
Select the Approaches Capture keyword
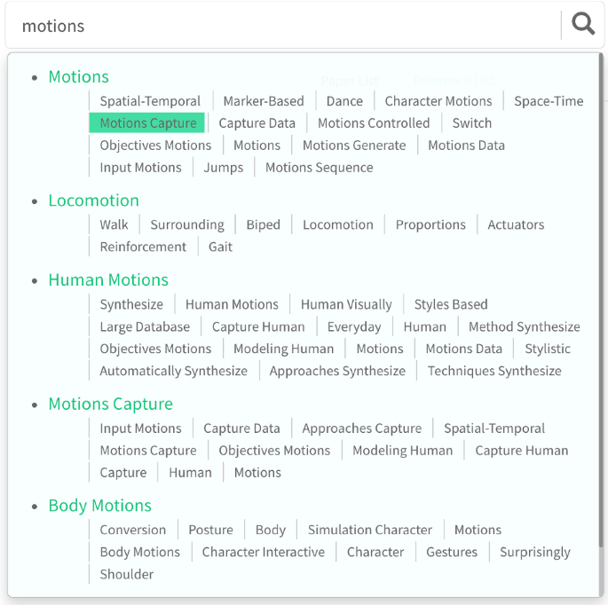pyautogui.click(x=361, y=428)
